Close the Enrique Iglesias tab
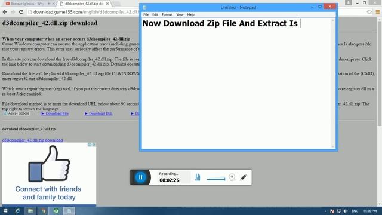Viewport: 382px width, 215px height. point(53,4)
